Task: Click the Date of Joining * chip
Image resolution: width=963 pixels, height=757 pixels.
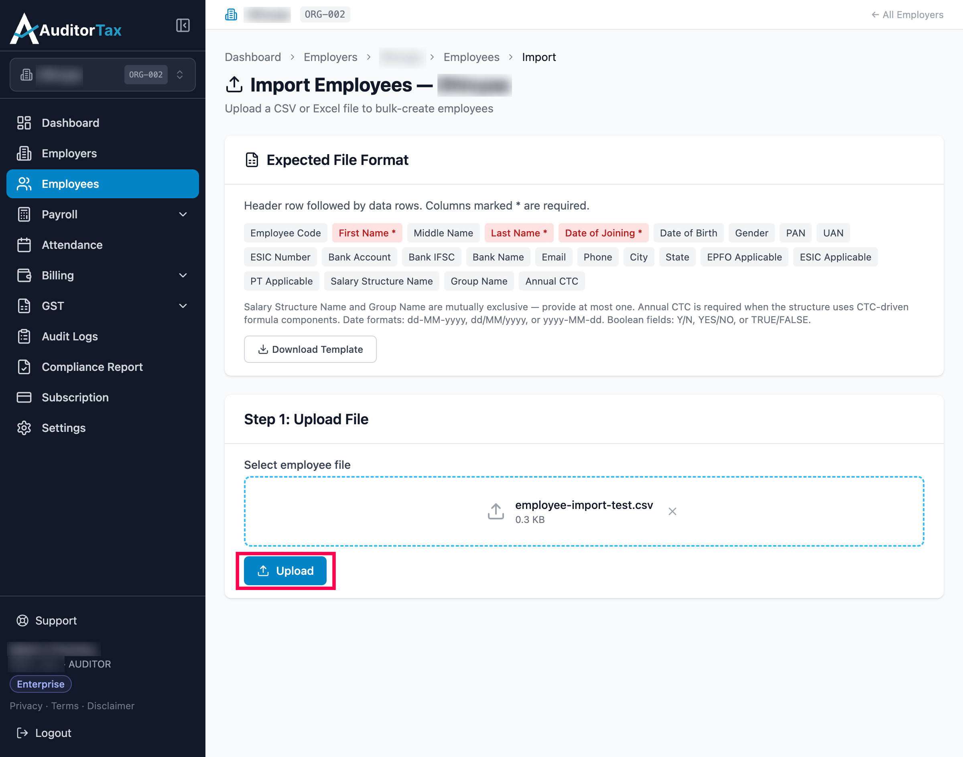Action: pyautogui.click(x=603, y=233)
